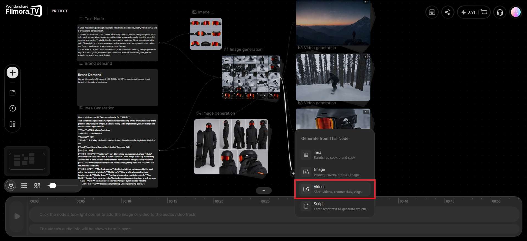The width and height of the screenshot is (527, 241).
Task: Select the black-outfit snowboarder image node
Action: pyautogui.click(x=231, y=147)
